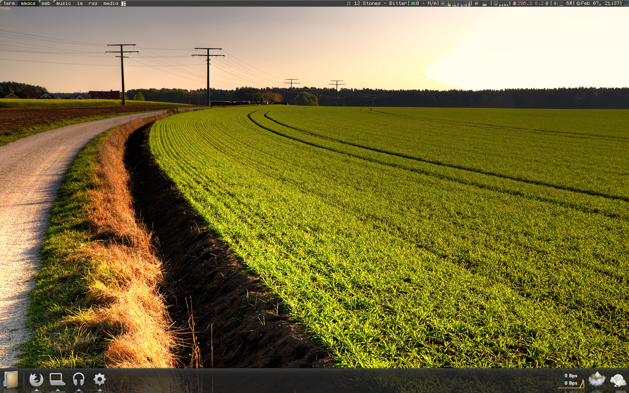Switch to the term workspace tag

9,3
